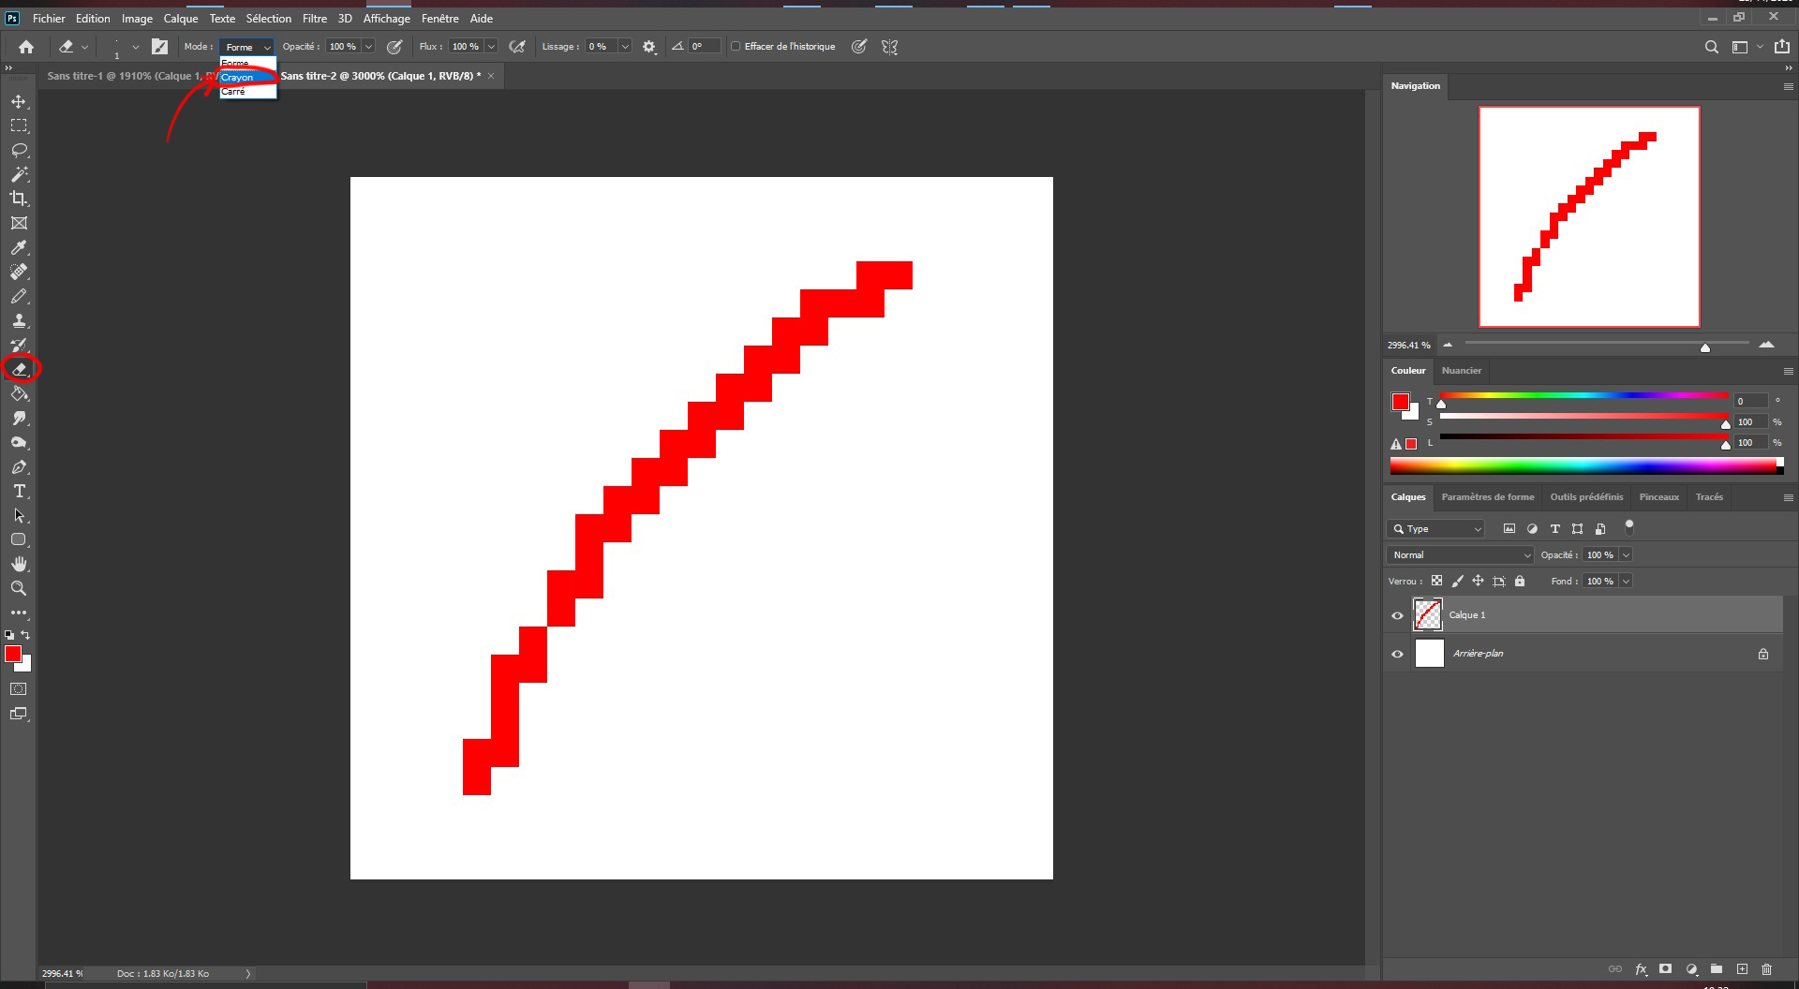Click the foreground color swatch
Image resolution: width=1799 pixels, height=989 pixels.
[13, 655]
